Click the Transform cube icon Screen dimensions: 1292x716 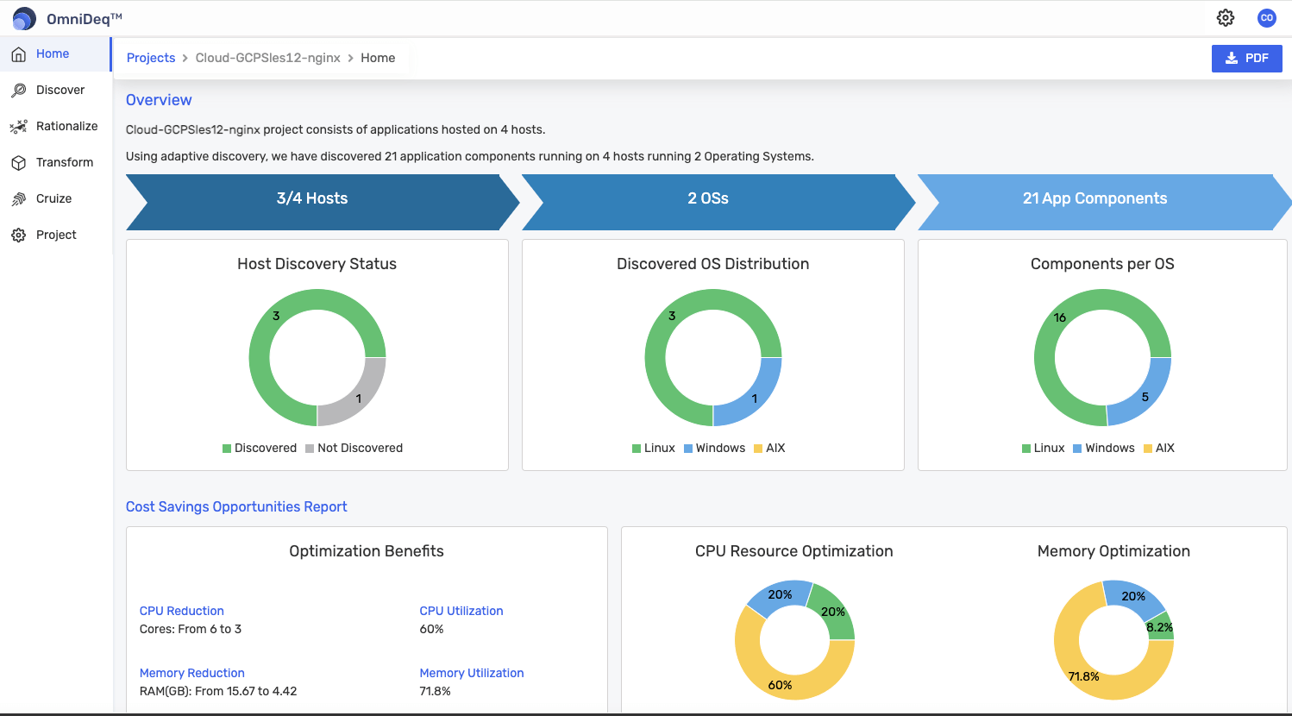18,163
